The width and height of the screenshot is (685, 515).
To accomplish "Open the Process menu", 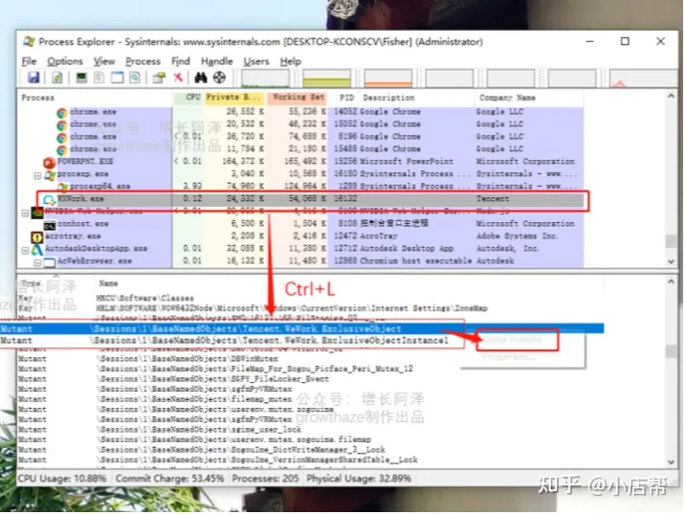I will (x=143, y=61).
